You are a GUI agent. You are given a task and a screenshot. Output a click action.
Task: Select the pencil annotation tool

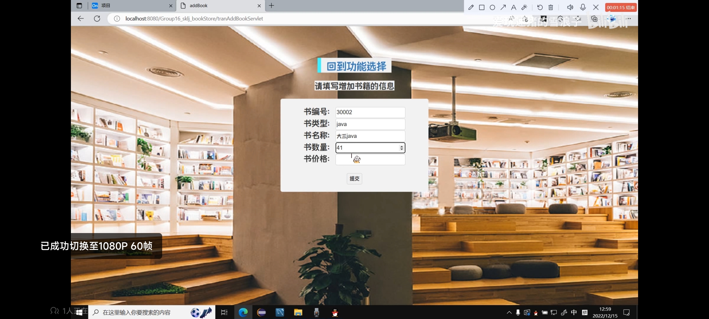point(471,7)
